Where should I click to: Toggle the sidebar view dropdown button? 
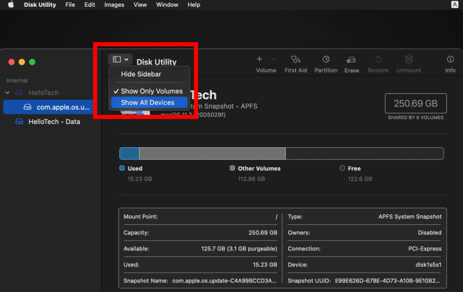(120, 59)
